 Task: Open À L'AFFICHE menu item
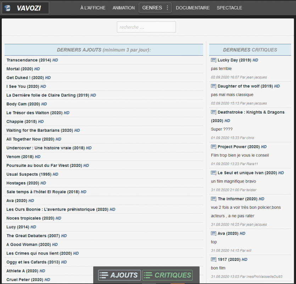pyautogui.click(x=93, y=8)
